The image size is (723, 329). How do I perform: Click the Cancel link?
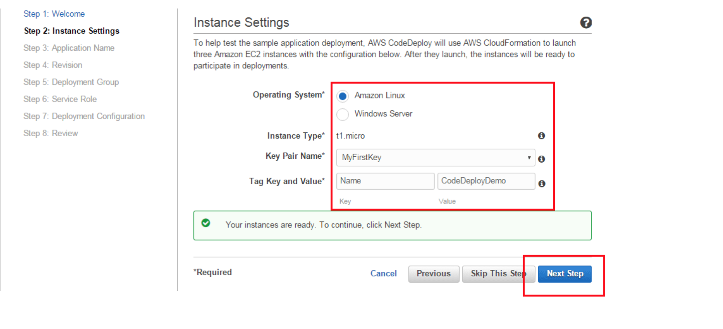(x=384, y=273)
